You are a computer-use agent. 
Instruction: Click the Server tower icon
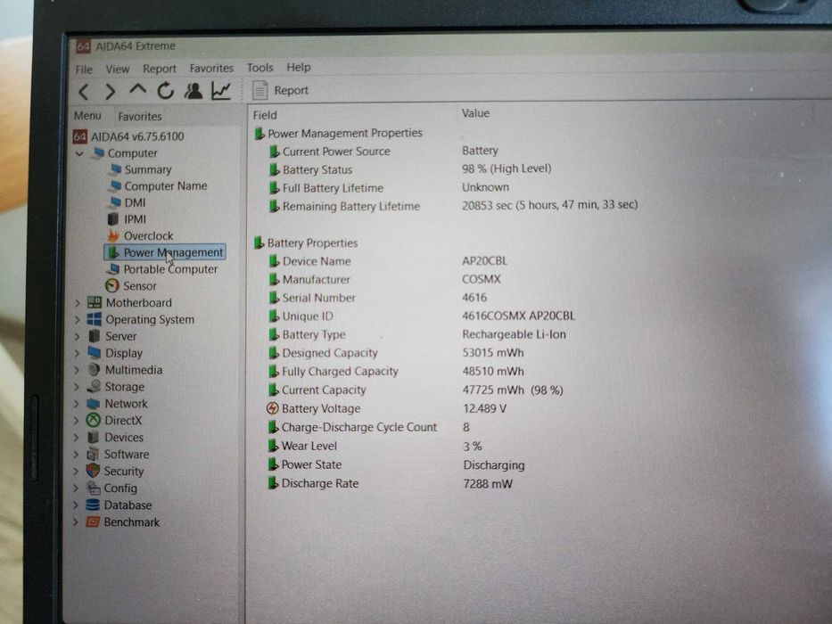click(x=94, y=336)
